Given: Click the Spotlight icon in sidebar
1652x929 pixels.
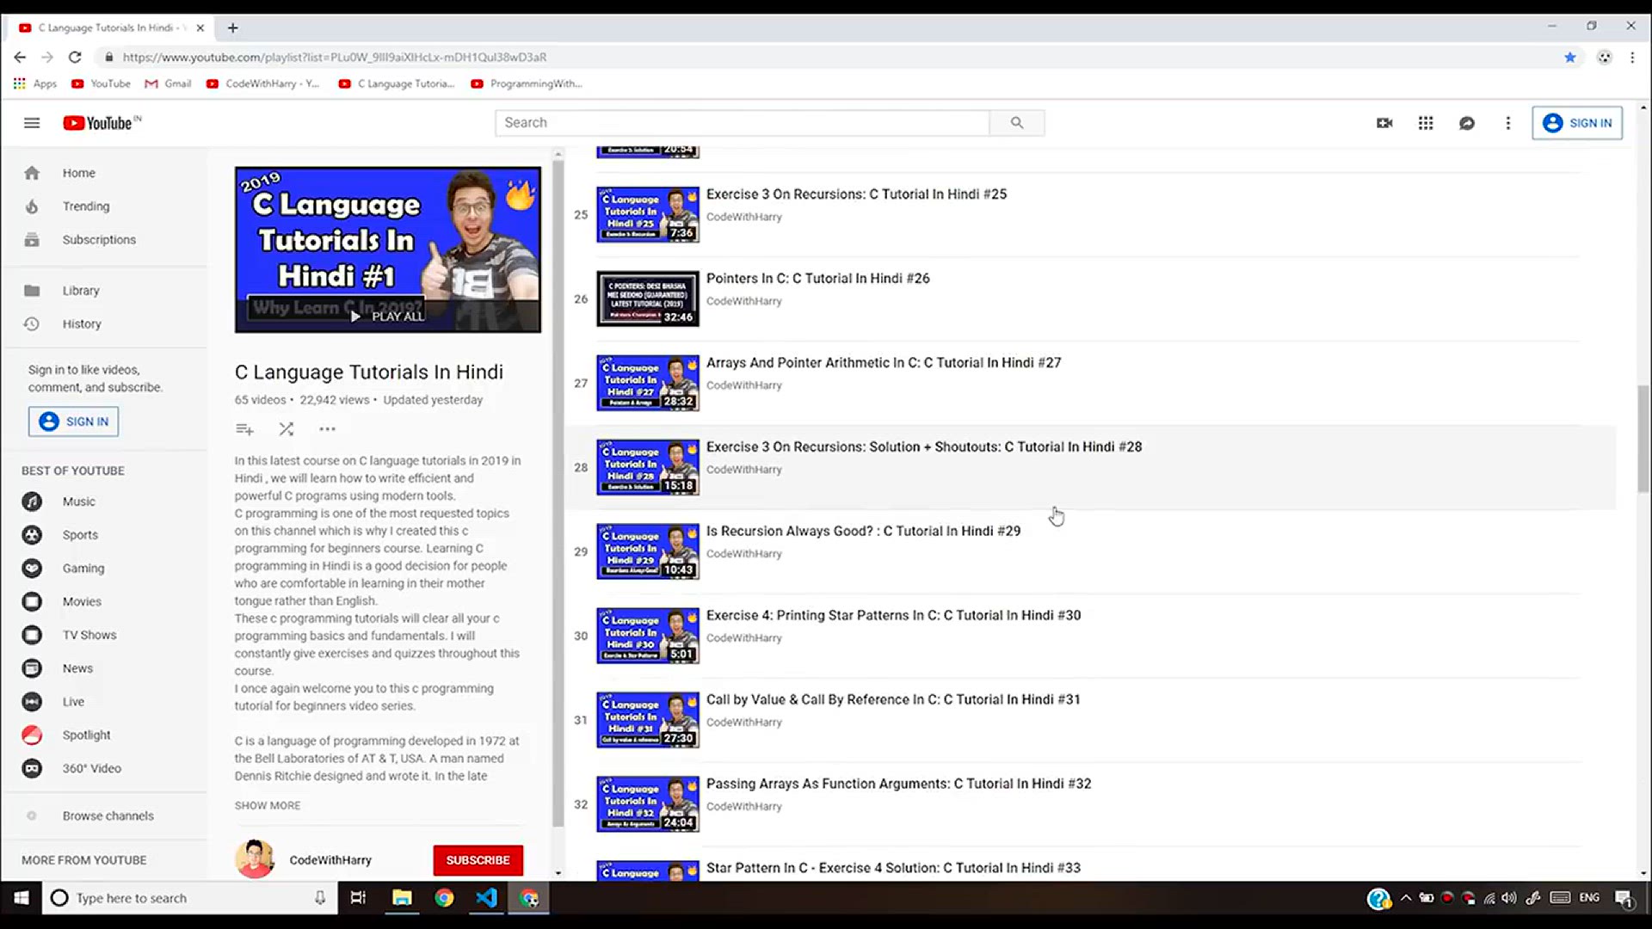Looking at the screenshot, I should tap(32, 735).
